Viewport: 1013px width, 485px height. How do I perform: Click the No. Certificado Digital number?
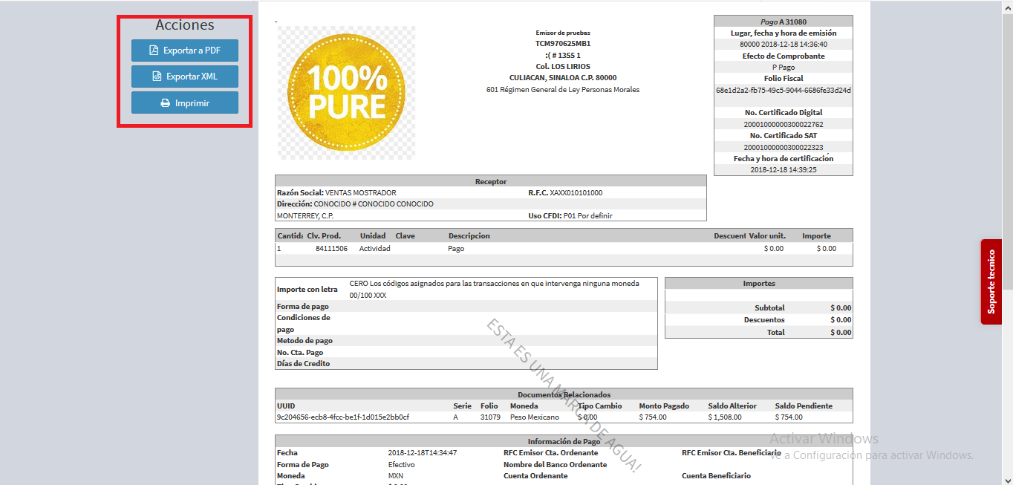(783, 125)
